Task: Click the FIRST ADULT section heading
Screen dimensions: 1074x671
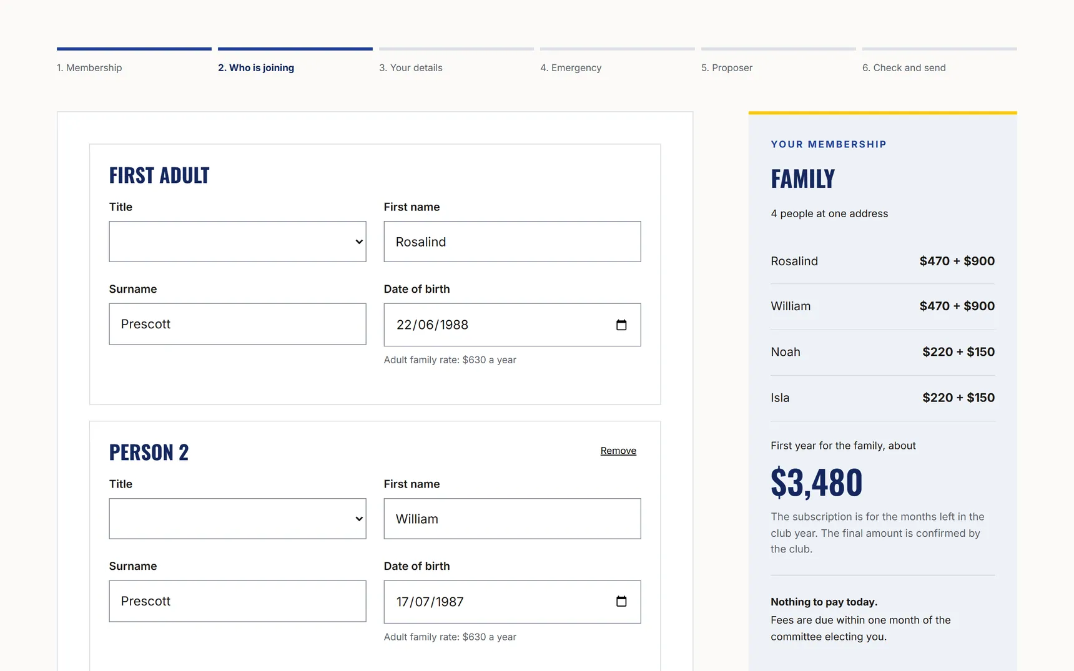Action: click(x=159, y=175)
